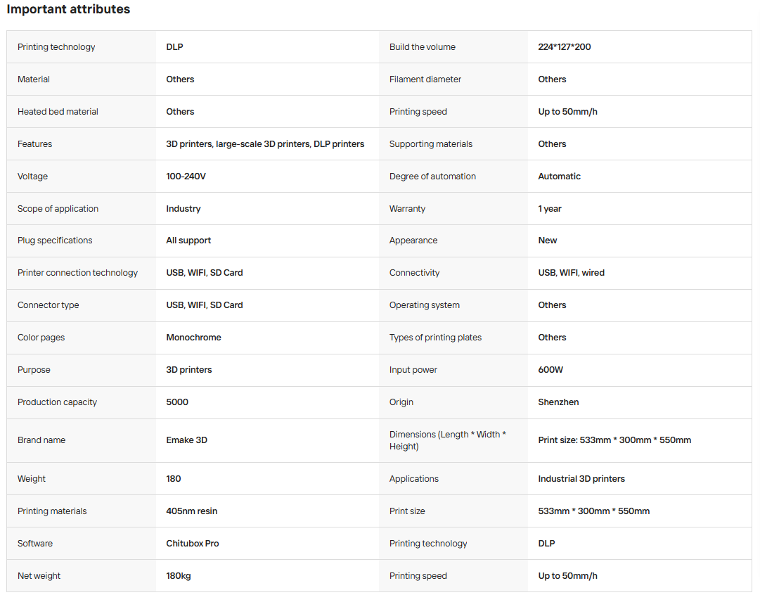The height and width of the screenshot is (595, 760).
Task: Select the Brand name Emake 3D value
Action: pos(186,440)
